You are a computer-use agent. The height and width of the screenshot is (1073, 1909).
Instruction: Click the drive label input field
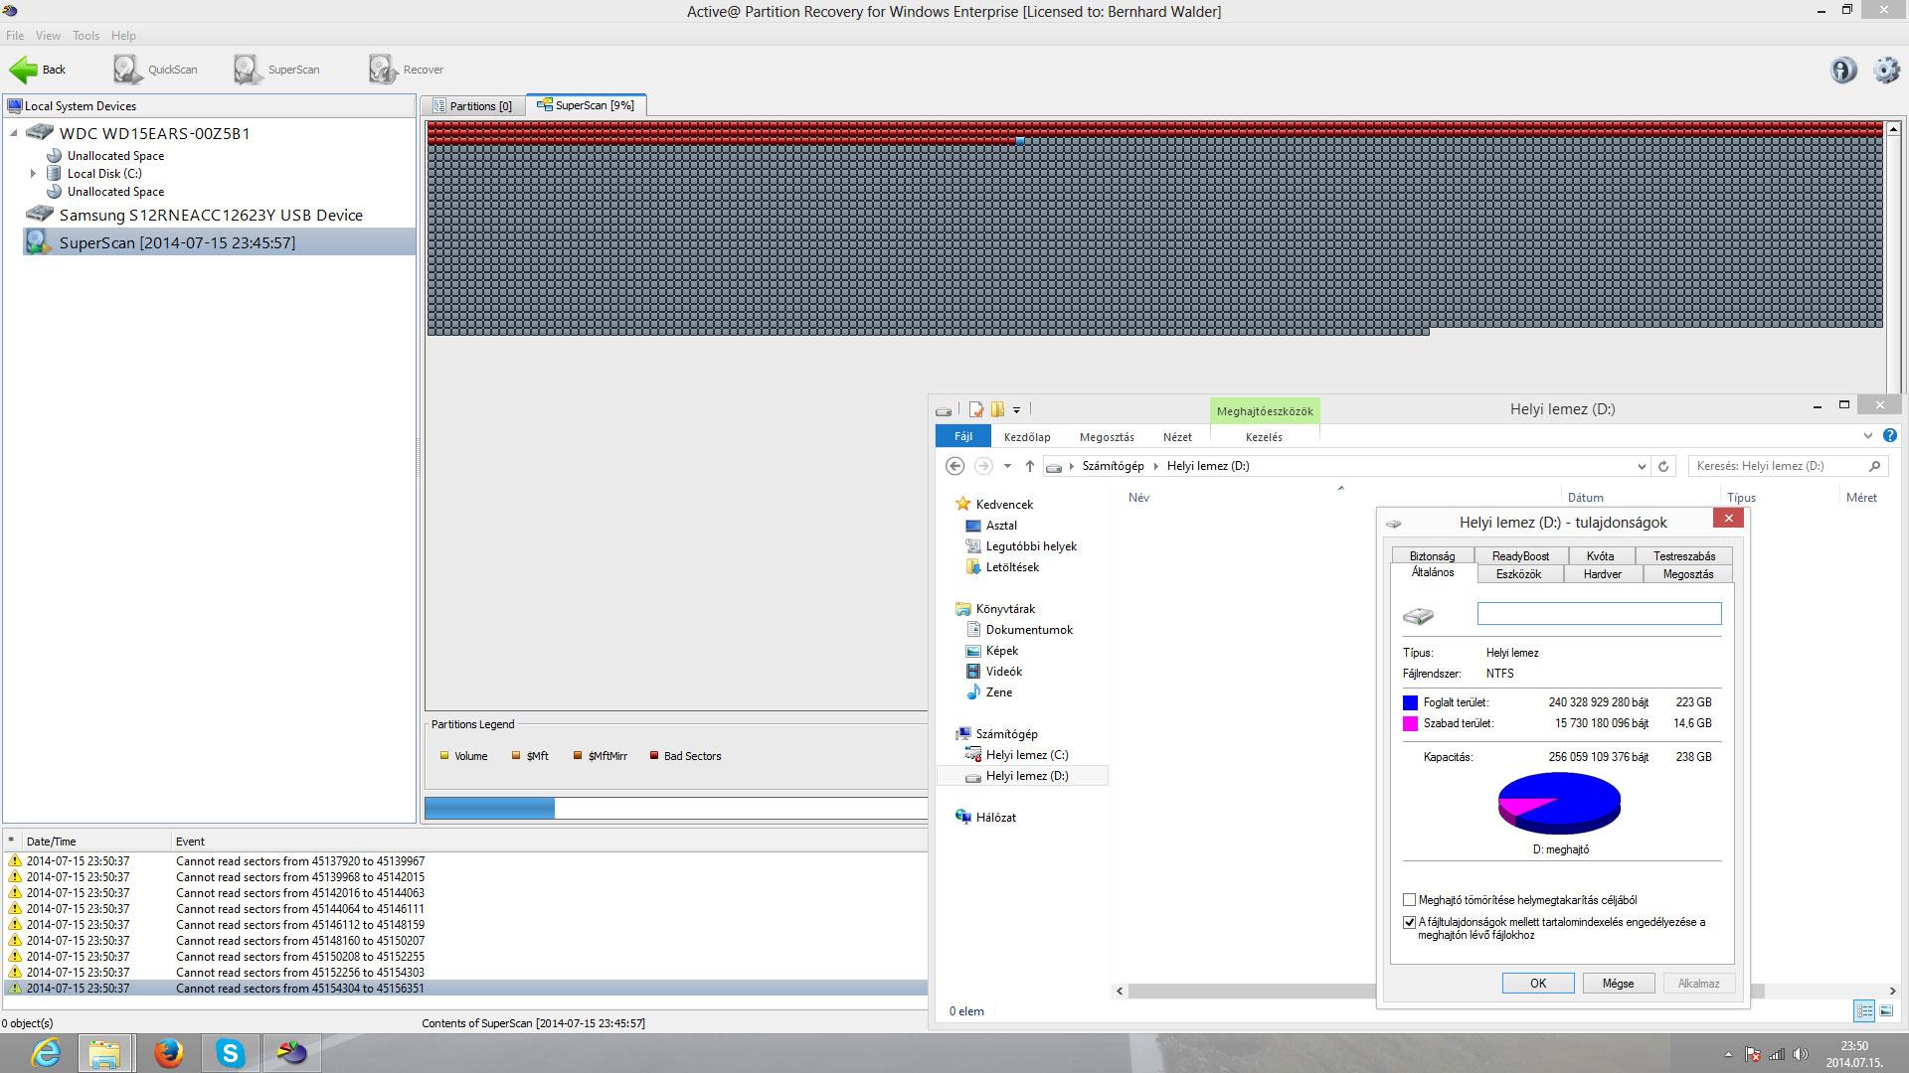coord(1599,614)
